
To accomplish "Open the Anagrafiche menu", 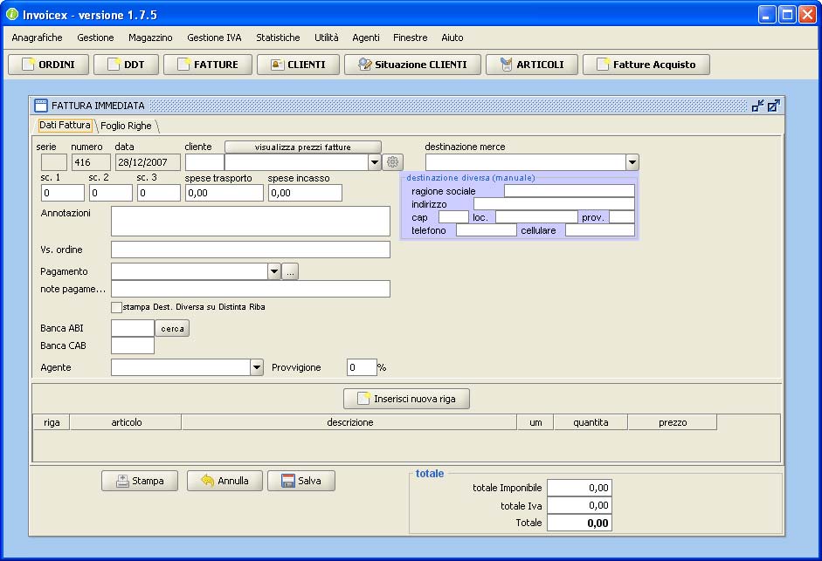I will (38, 38).
